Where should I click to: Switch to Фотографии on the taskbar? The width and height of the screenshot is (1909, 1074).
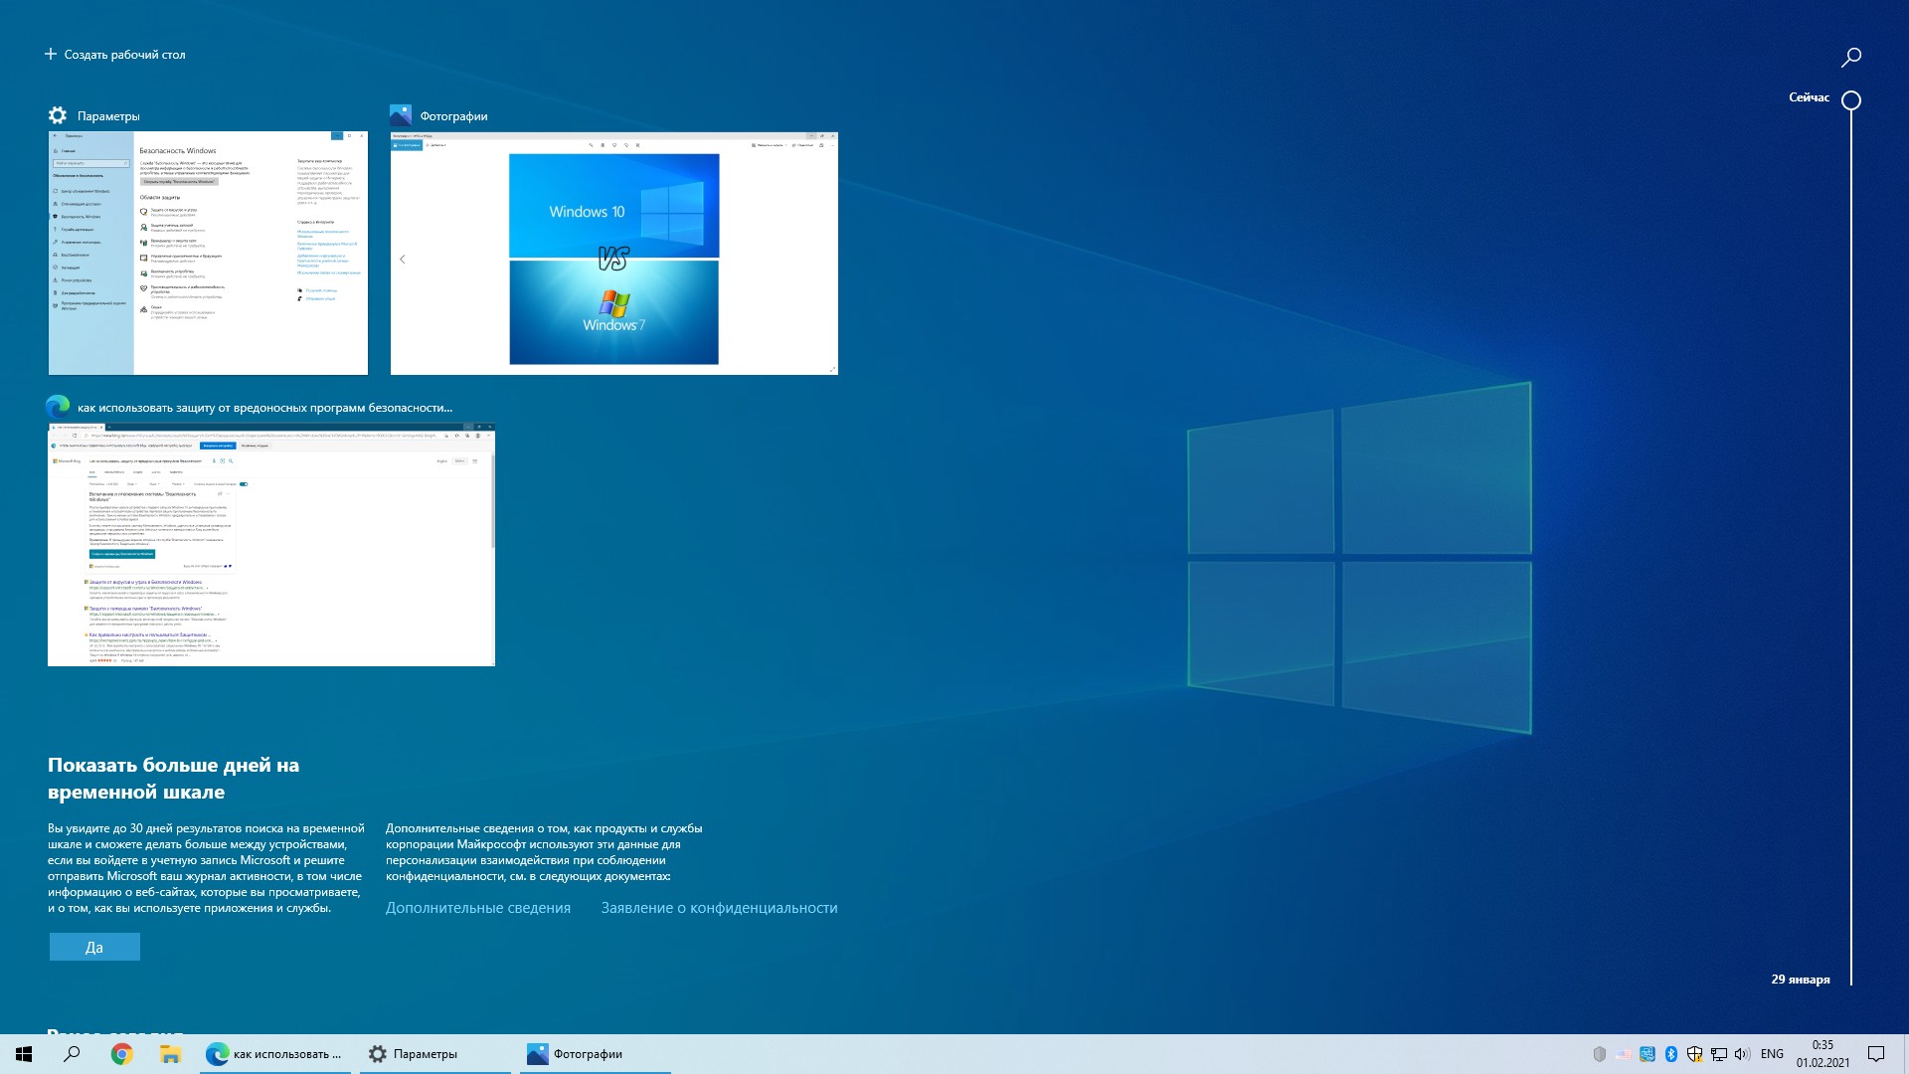pyautogui.click(x=595, y=1054)
